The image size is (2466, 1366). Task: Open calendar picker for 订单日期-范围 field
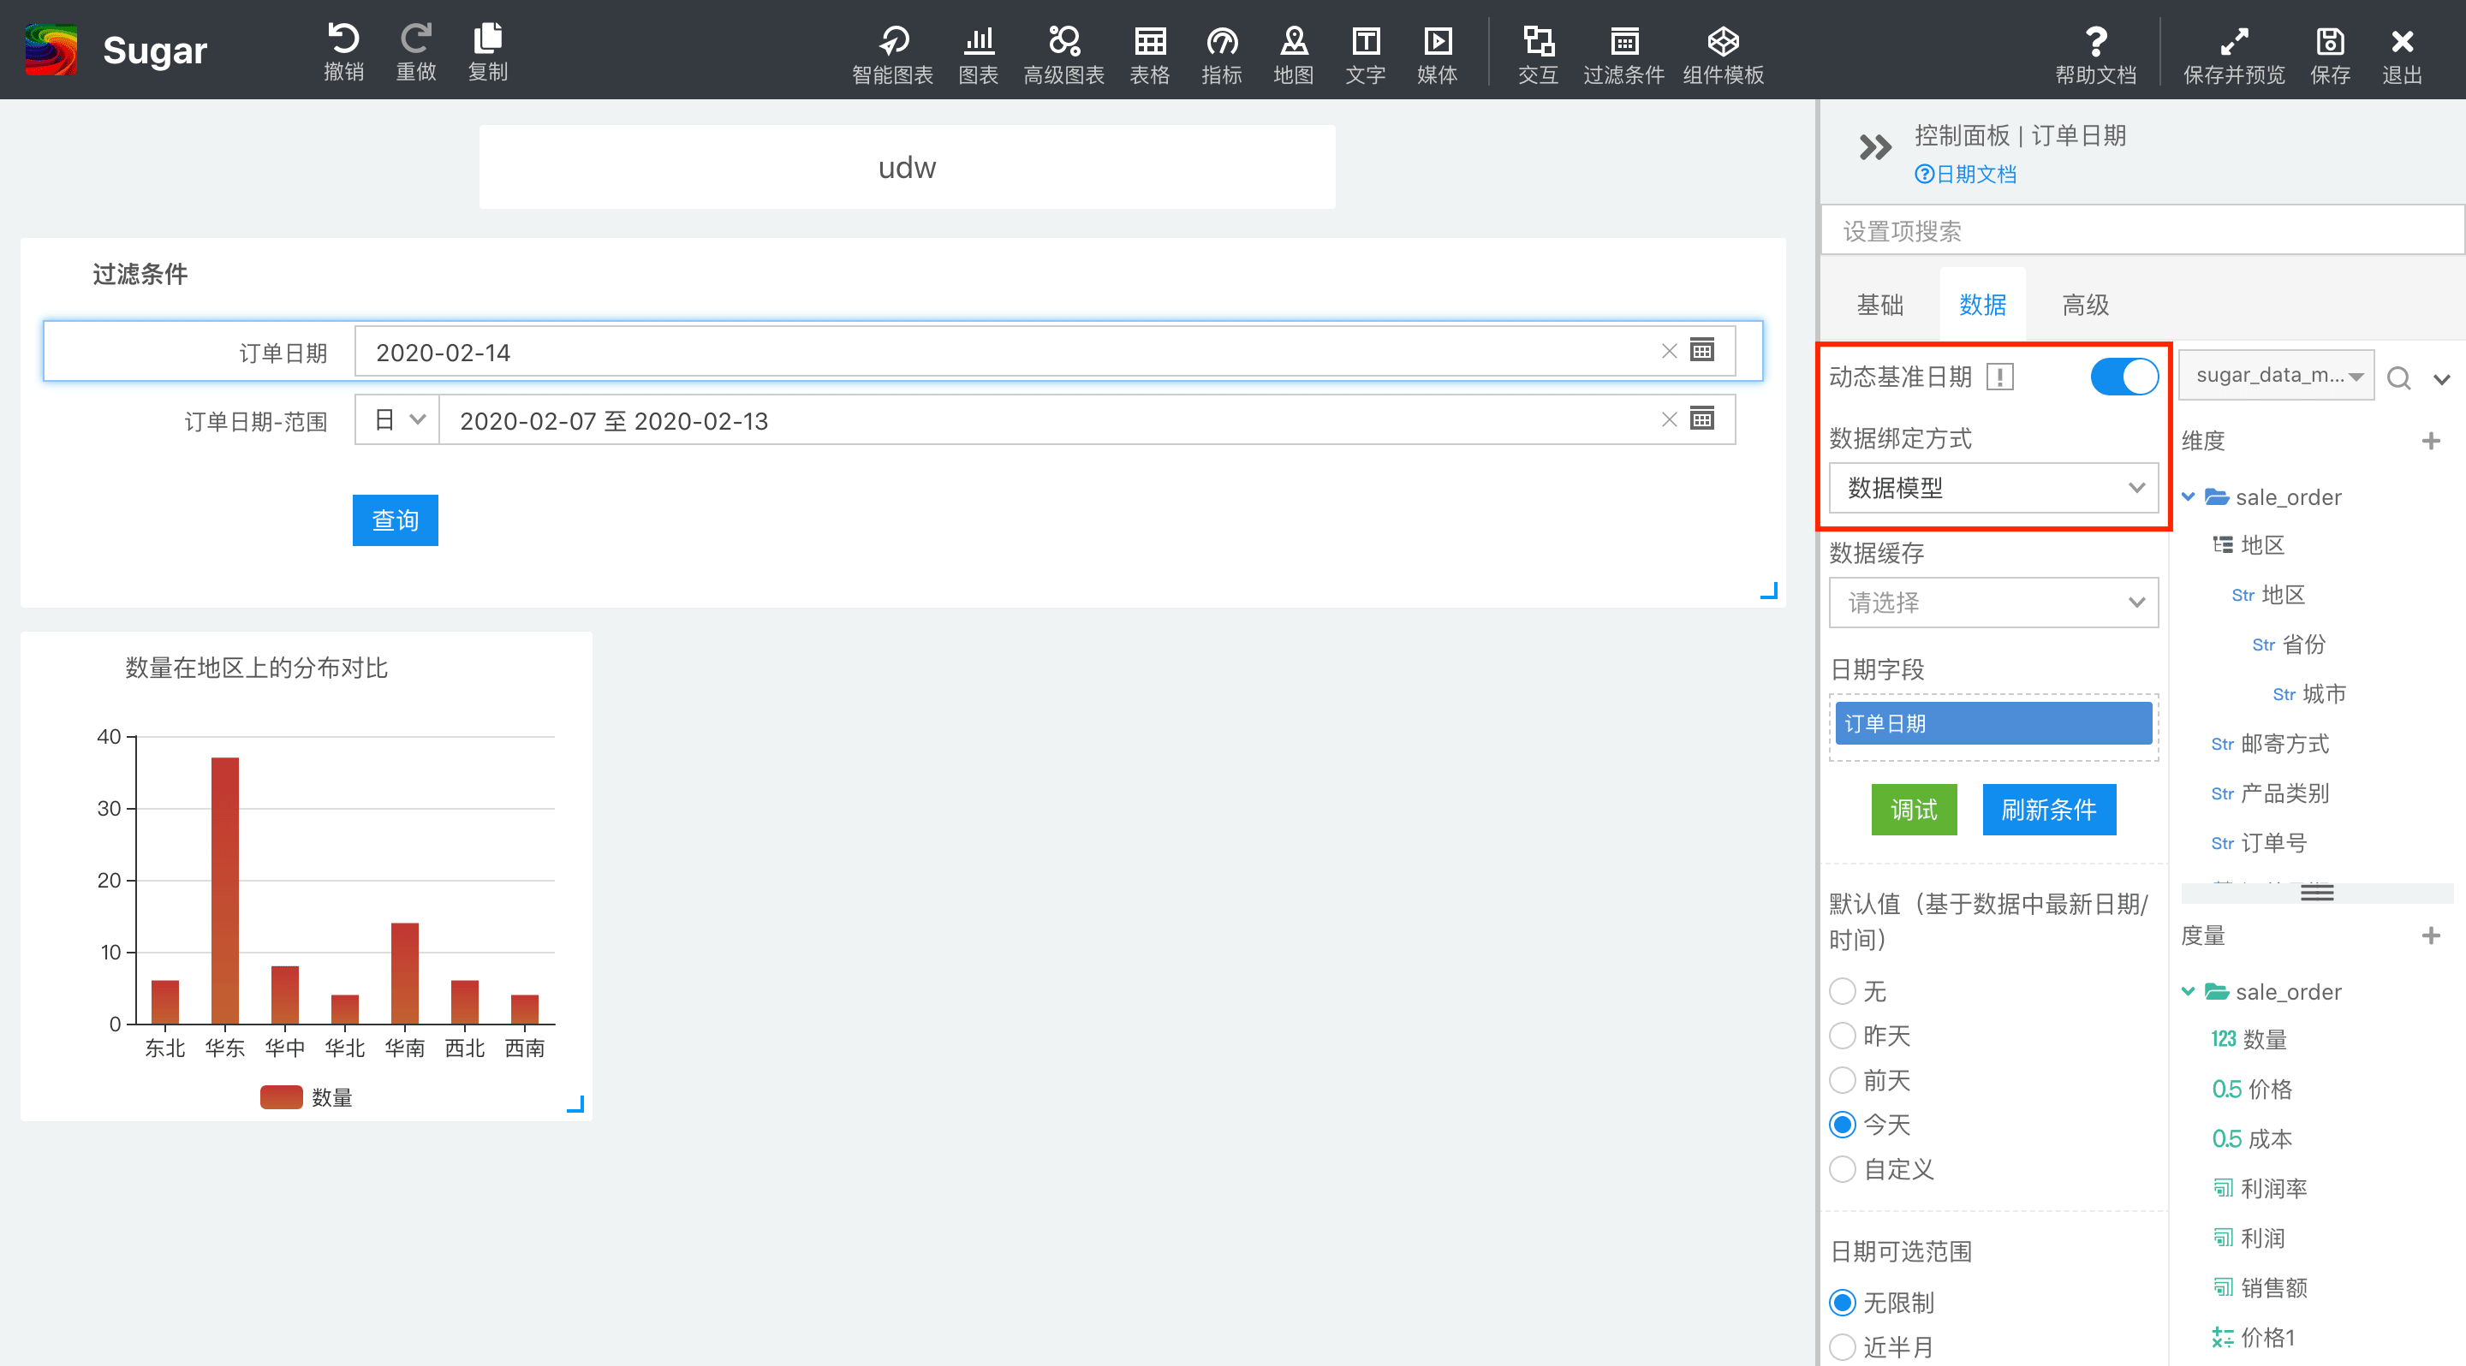click(x=1702, y=419)
